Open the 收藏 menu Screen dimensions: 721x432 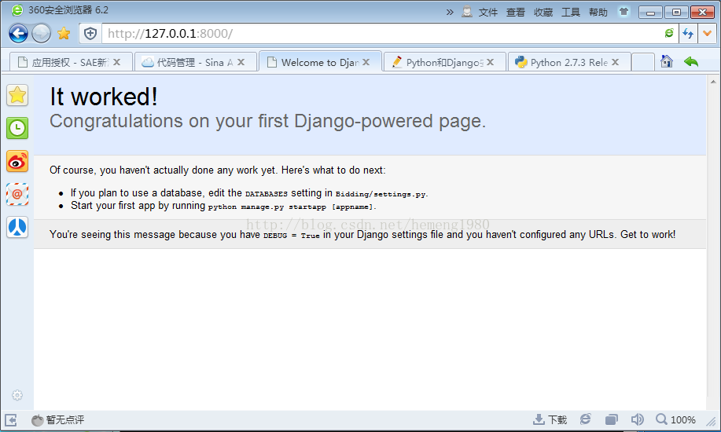543,13
